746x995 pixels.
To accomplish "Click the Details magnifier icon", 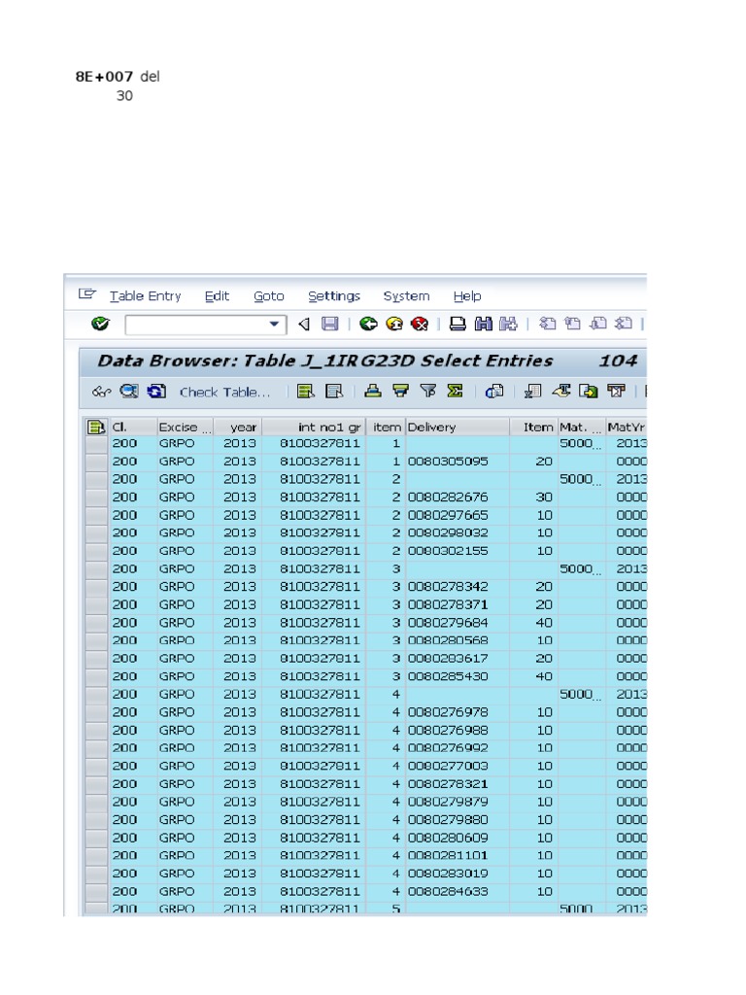I will click(x=129, y=392).
